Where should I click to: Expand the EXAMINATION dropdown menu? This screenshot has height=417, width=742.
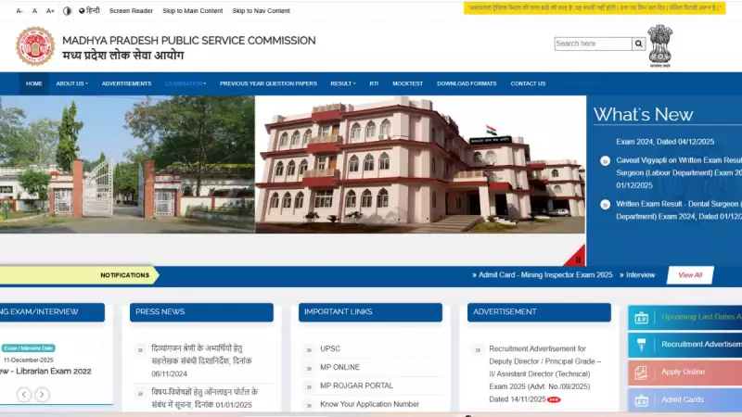coord(185,83)
